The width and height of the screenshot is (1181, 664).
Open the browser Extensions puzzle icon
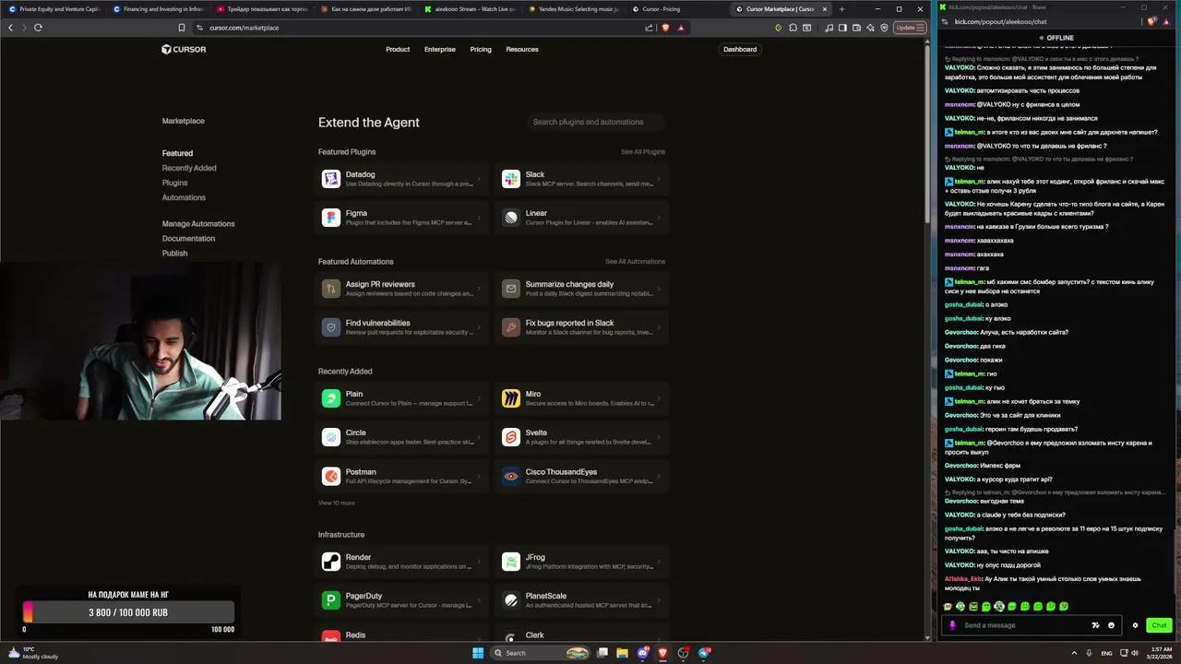point(791,28)
